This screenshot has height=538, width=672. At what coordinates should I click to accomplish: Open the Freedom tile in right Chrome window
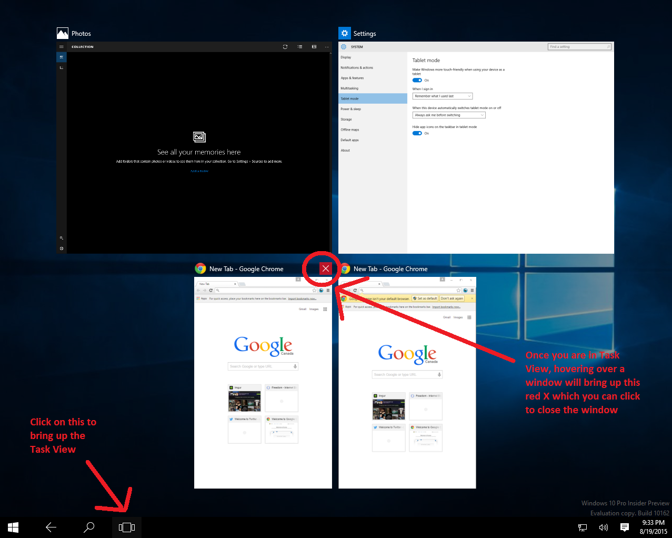(426, 406)
